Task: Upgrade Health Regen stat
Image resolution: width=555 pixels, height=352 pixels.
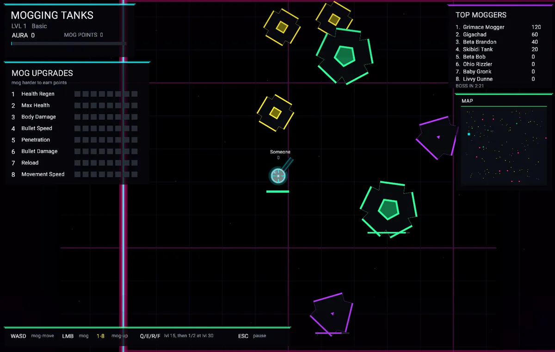Action: pyautogui.click(x=74, y=94)
